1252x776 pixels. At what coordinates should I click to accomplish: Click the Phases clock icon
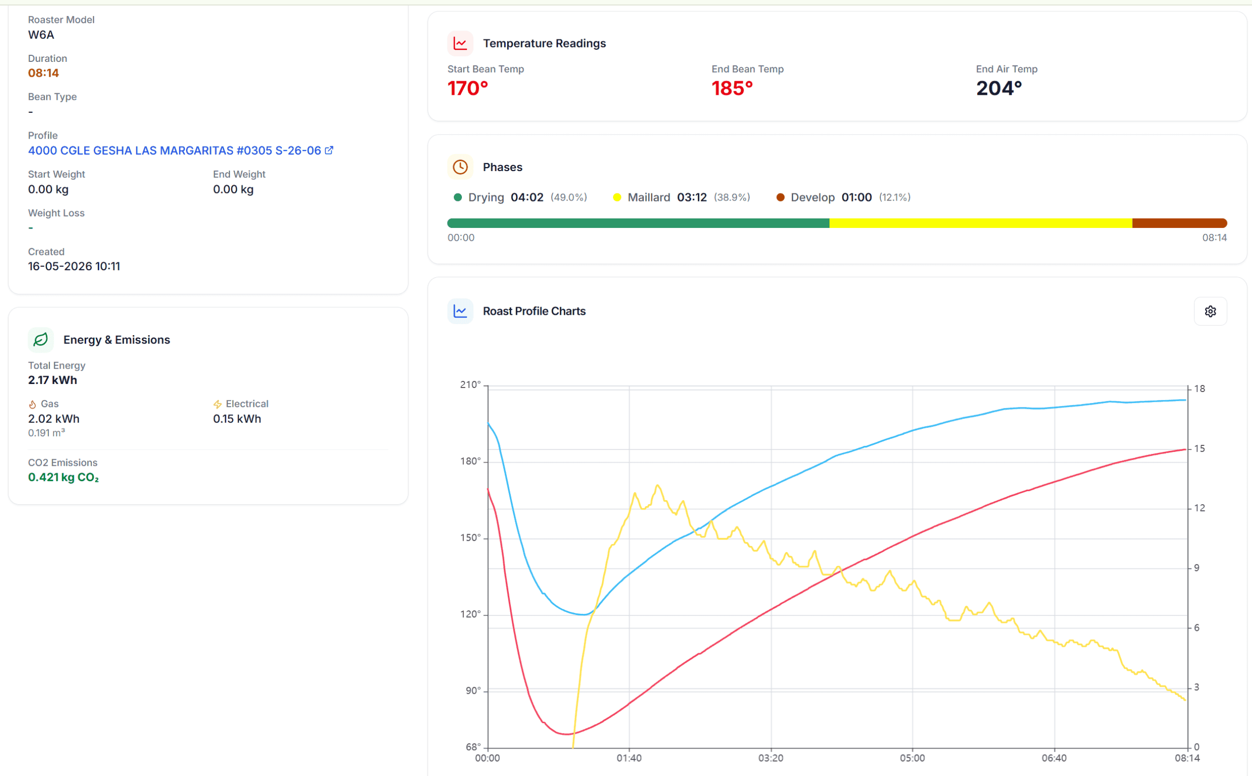pos(460,167)
